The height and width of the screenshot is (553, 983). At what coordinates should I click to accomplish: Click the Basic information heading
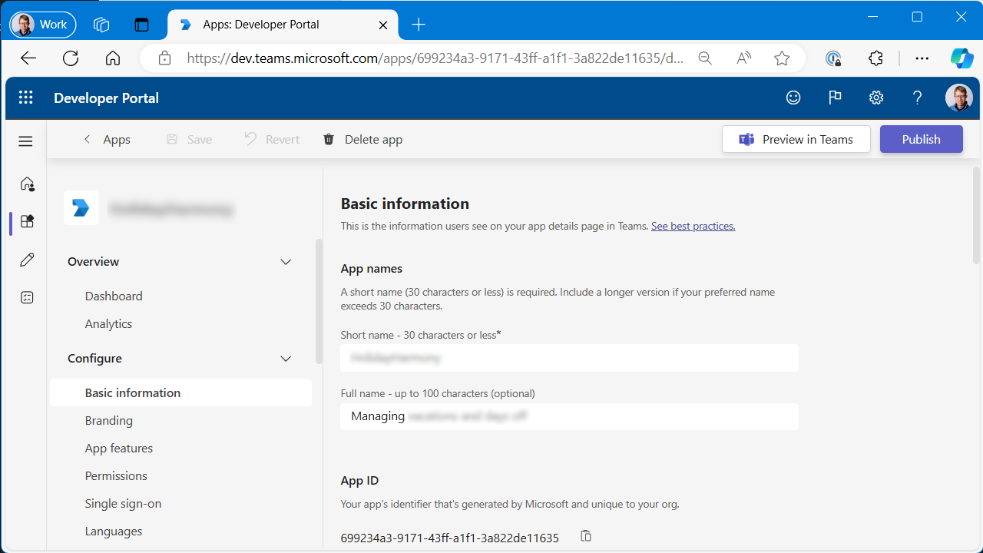click(x=405, y=204)
